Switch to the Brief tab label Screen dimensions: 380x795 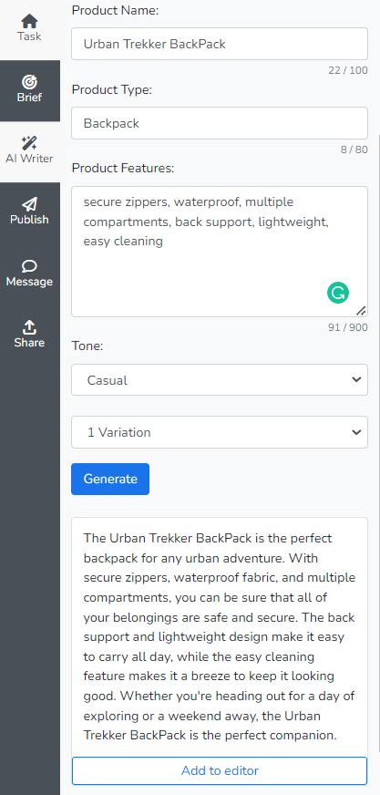(29, 98)
